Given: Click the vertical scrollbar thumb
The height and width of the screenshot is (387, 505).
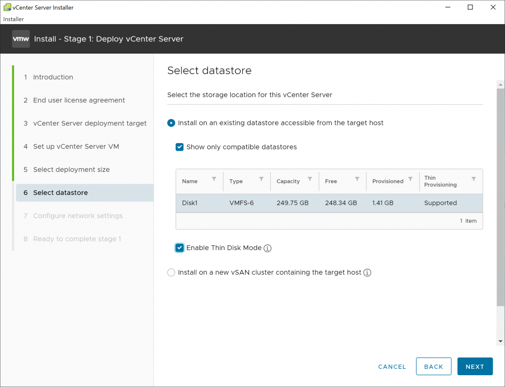Looking at the screenshot, I should [500, 197].
